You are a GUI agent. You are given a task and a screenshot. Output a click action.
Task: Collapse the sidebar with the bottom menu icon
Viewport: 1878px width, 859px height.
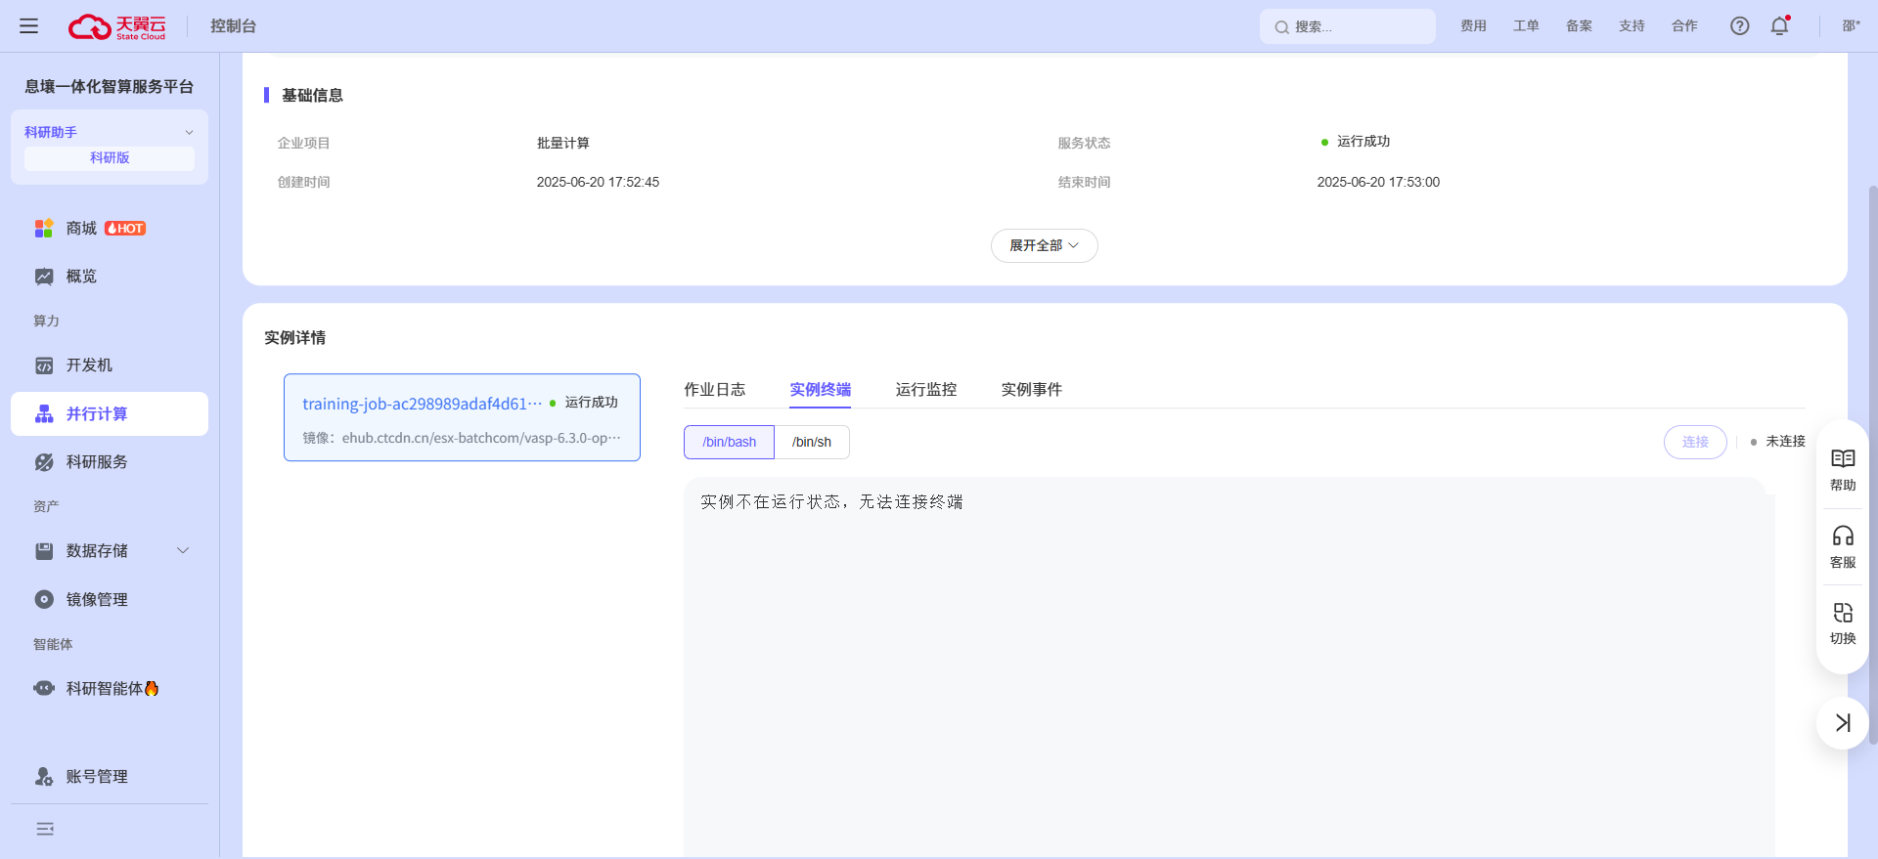pos(45,829)
